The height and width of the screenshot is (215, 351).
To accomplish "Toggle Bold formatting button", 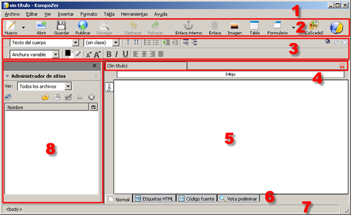I will pos(109,54).
